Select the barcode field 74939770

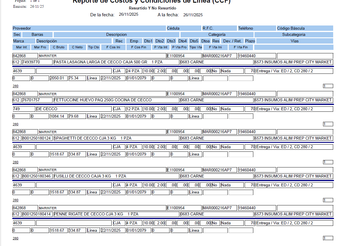(37, 62)
